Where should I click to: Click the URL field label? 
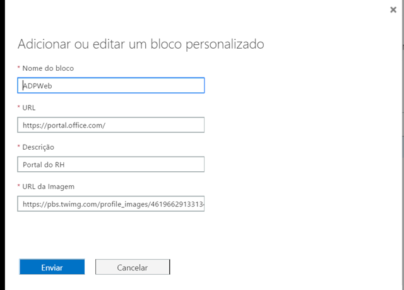pos(29,107)
